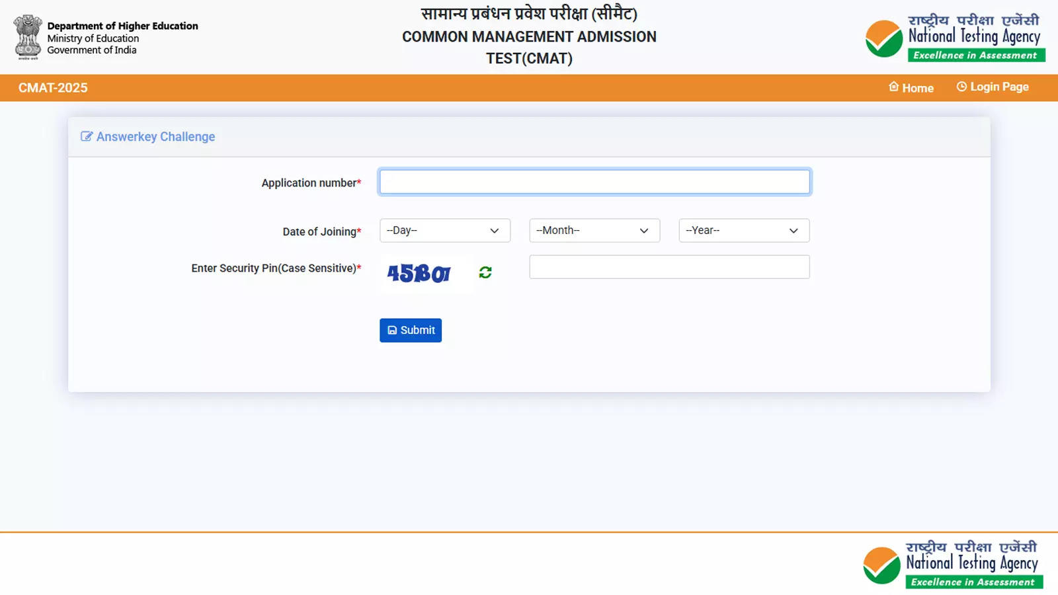Click the security pin entry box

coord(669,266)
